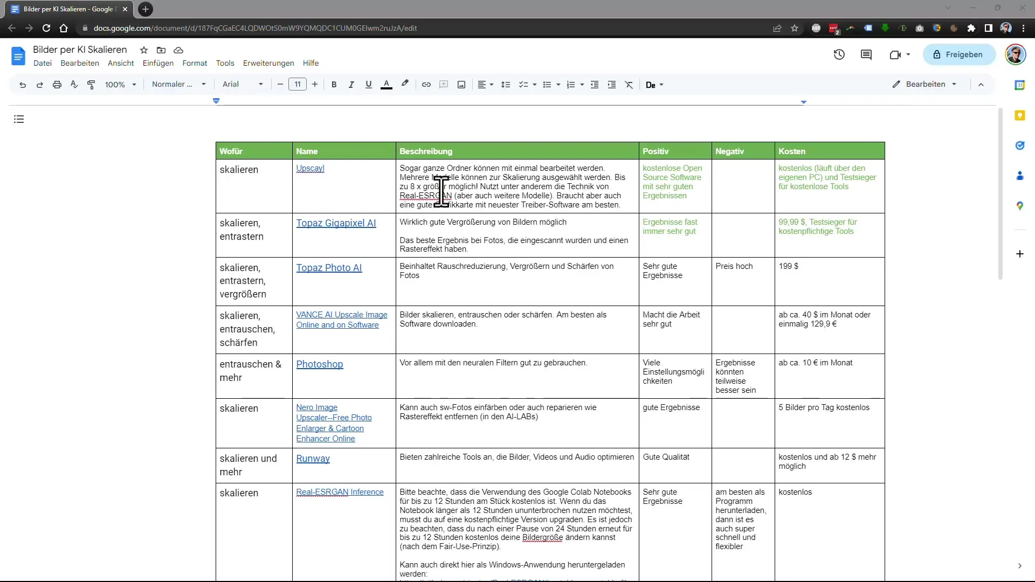Click the Topaz Gigapixel AI link
1035x582 pixels.
click(336, 223)
